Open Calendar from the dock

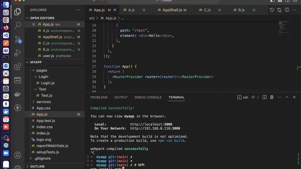[6, 119]
